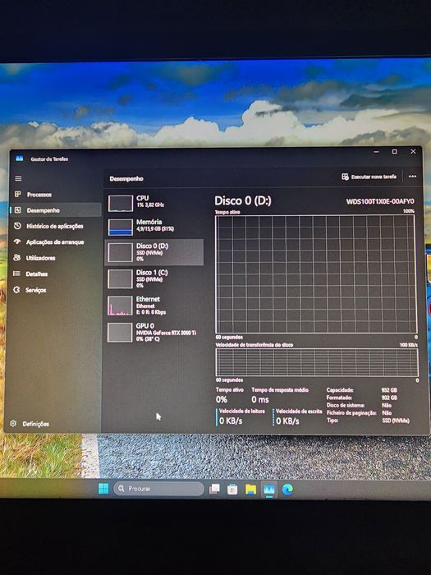431x575 pixels.
Task: Click Tempo de resposta médio value
Action: [x=260, y=400]
